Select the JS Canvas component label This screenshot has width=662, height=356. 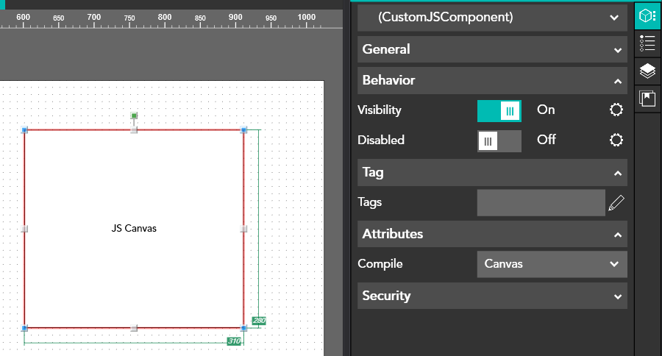(x=134, y=228)
